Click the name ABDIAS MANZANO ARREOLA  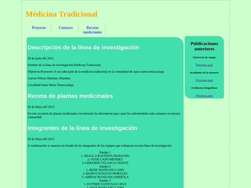pyautogui.click(x=105, y=177)
